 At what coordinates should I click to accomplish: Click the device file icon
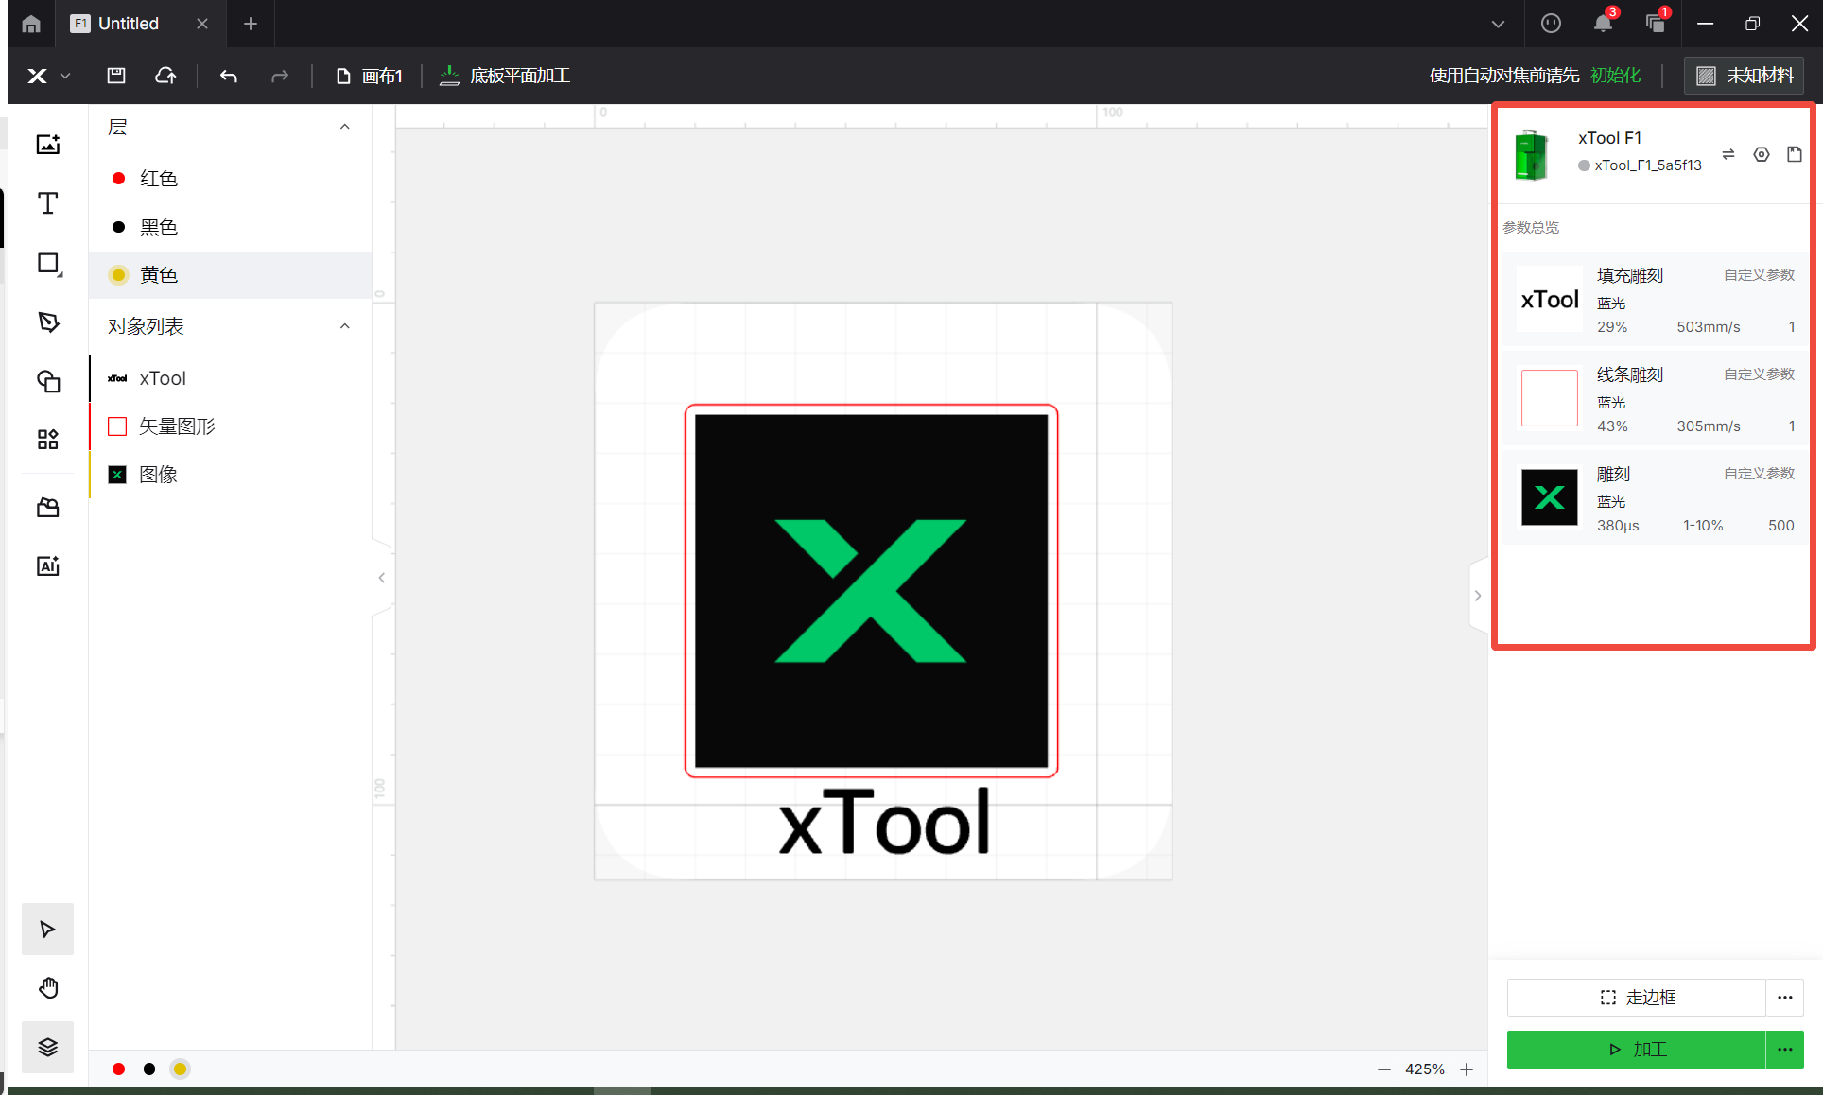(x=1795, y=154)
